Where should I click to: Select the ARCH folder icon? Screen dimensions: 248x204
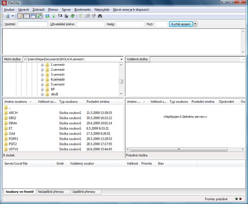pos(6,113)
